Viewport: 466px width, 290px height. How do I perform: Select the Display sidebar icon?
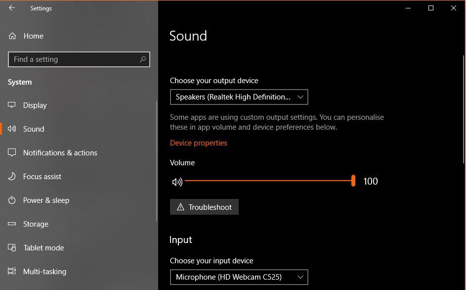tap(12, 105)
